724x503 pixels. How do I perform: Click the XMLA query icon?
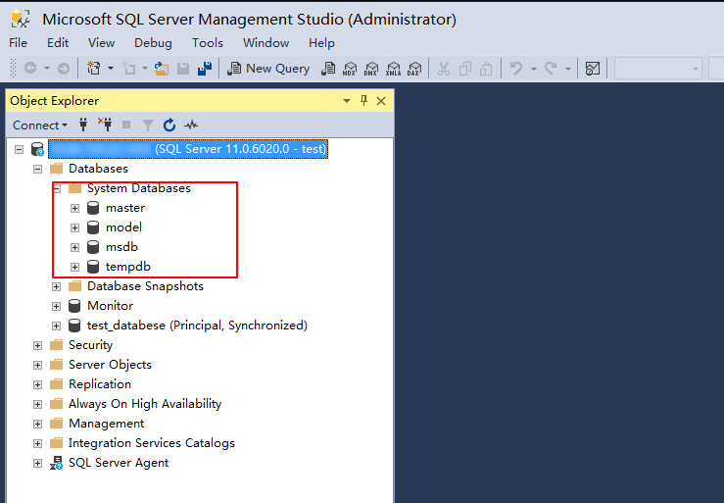click(393, 69)
